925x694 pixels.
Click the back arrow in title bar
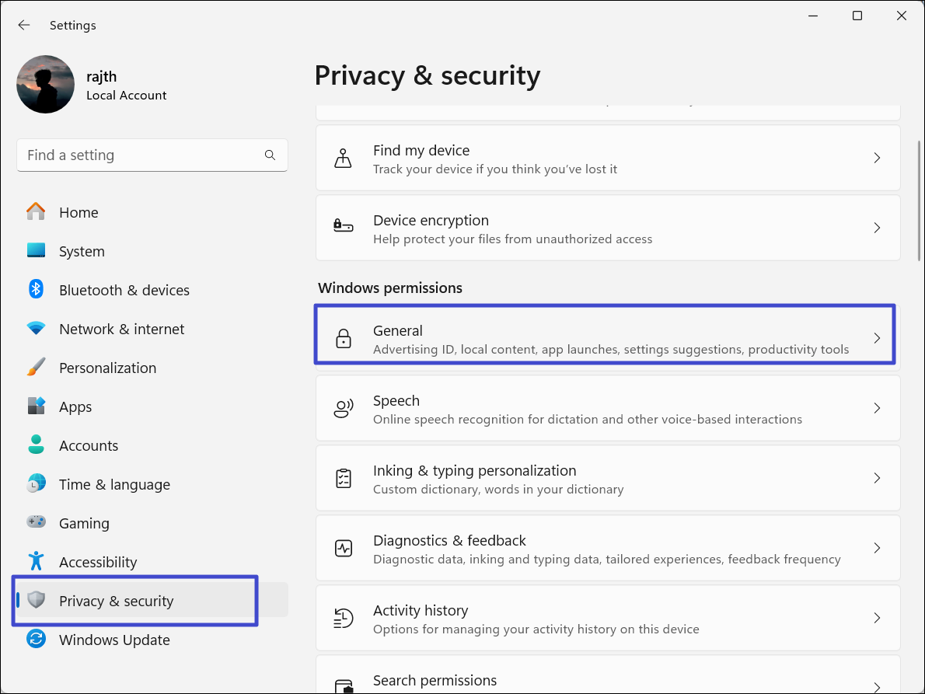coord(24,25)
